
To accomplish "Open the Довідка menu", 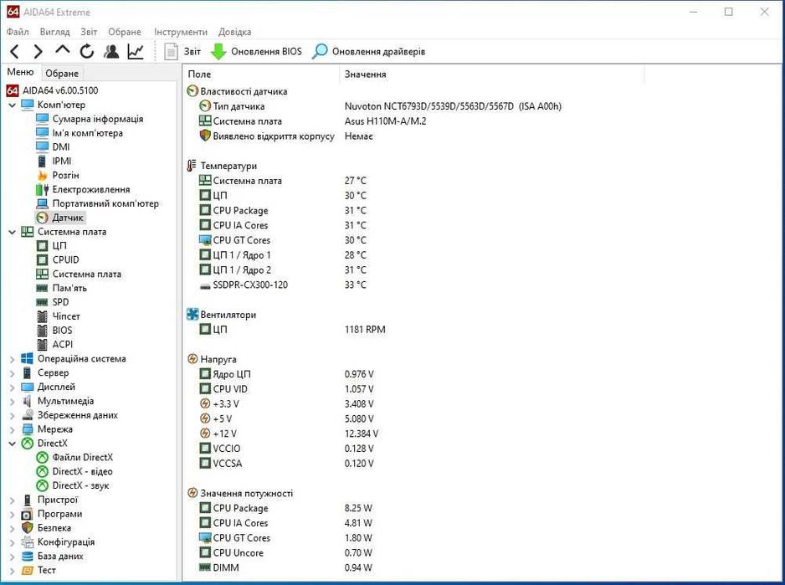I will pyautogui.click(x=235, y=32).
